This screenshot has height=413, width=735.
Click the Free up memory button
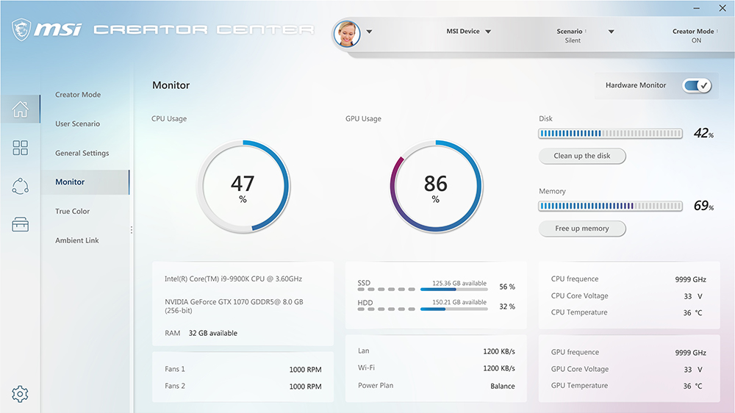[582, 229]
